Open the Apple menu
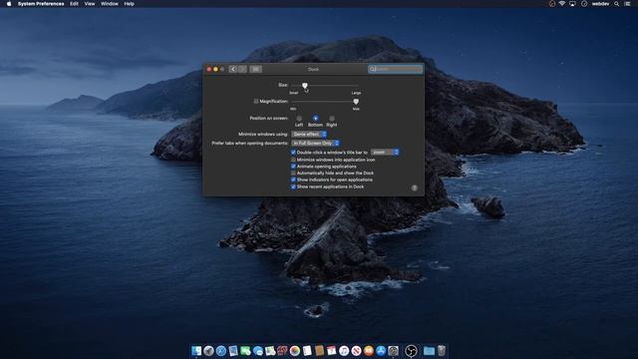The width and height of the screenshot is (638, 359). [9, 4]
